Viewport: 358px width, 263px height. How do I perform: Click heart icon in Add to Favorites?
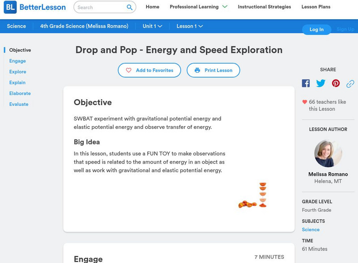point(128,70)
